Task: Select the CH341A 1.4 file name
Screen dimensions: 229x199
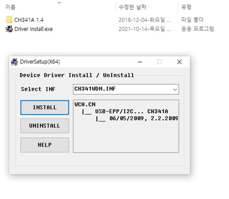Action: [29, 20]
